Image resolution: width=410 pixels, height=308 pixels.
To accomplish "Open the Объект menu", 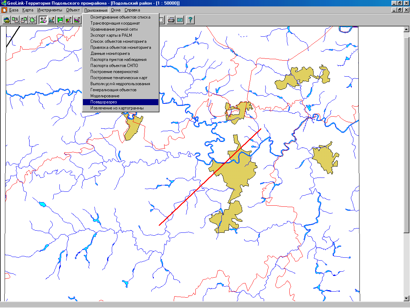I will [x=73, y=10].
